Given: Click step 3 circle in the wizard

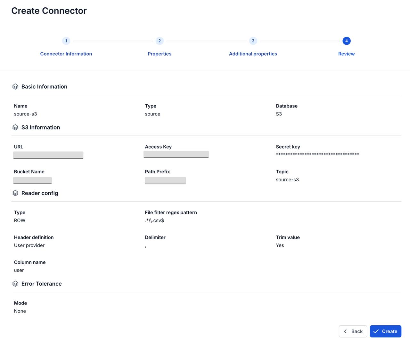Looking at the screenshot, I should click(x=253, y=41).
